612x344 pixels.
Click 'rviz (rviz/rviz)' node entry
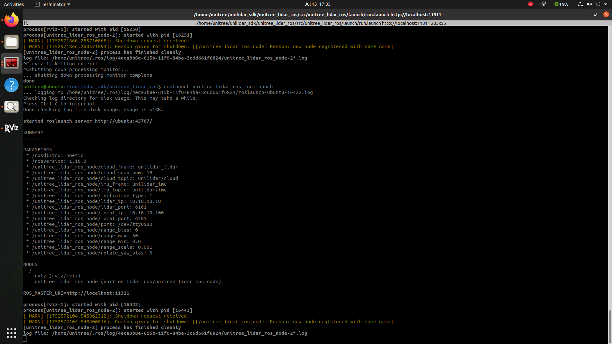click(x=58, y=276)
